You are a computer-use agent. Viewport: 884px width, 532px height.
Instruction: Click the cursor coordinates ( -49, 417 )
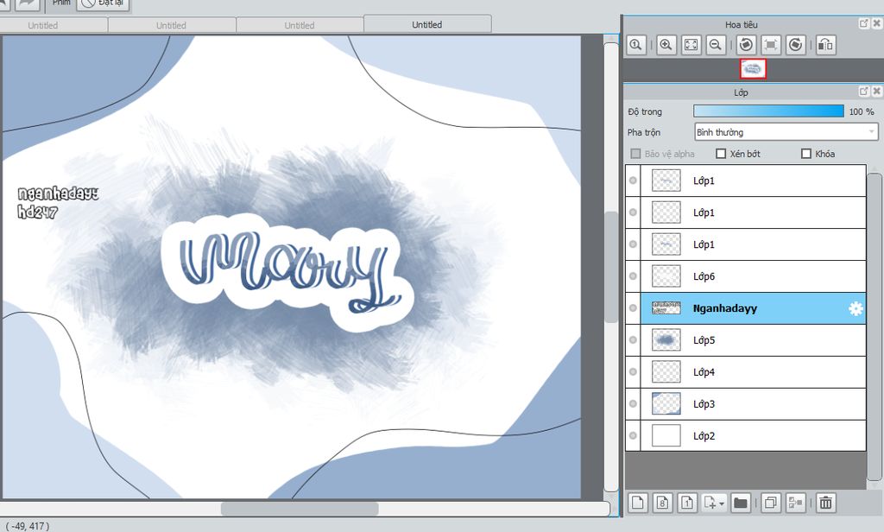click(x=27, y=526)
